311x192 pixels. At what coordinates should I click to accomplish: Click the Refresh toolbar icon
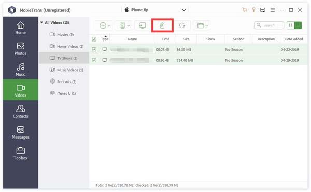[x=182, y=25]
